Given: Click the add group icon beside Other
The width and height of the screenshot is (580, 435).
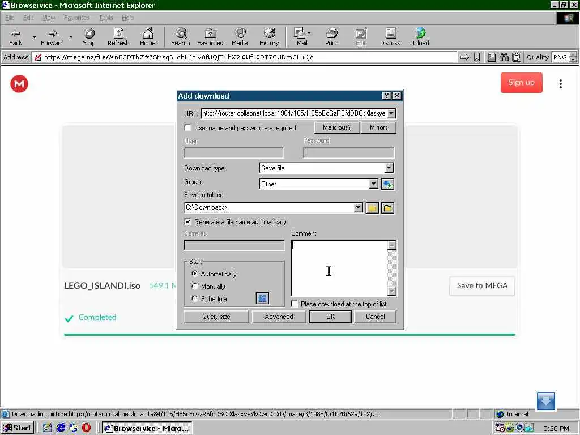Looking at the screenshot, I should 387,184.
